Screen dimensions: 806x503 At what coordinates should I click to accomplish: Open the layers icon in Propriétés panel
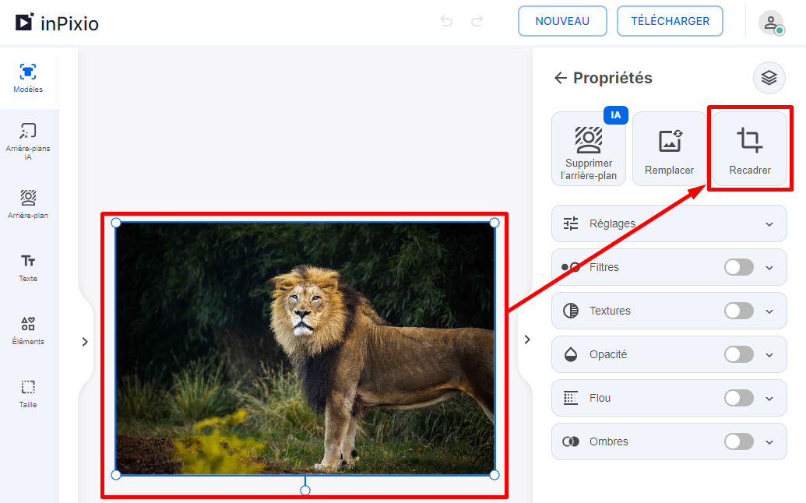(x=769, y=78)
